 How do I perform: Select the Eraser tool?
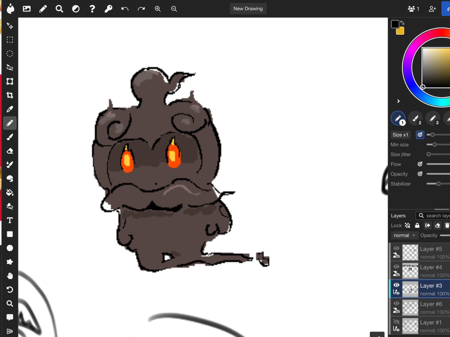coord(10,151)
